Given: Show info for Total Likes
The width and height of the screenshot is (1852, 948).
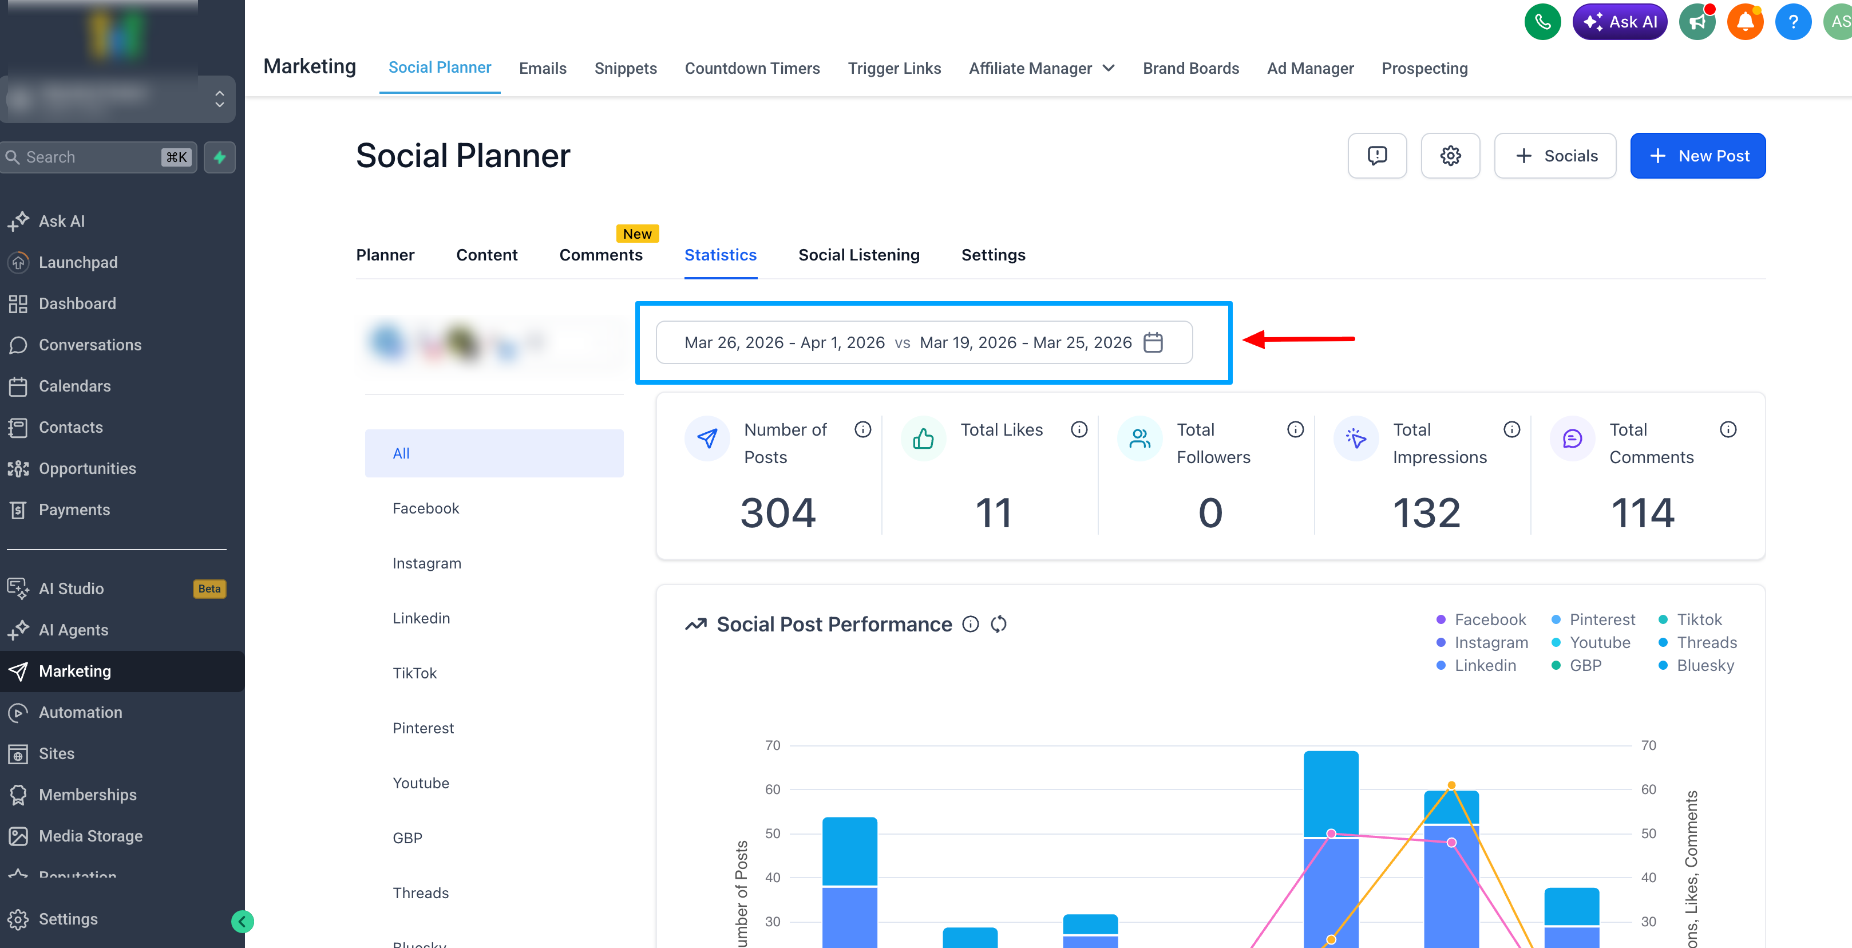Looking at the screenshot, I should (x=1078, y=429).
